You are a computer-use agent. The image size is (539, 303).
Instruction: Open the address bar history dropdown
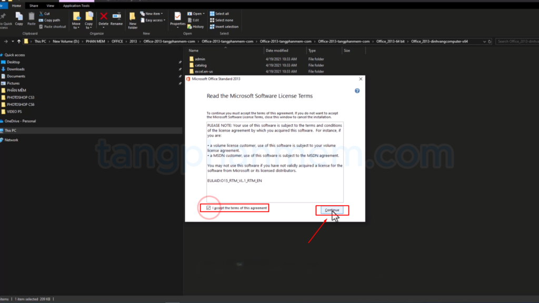(x=484, y=41)
